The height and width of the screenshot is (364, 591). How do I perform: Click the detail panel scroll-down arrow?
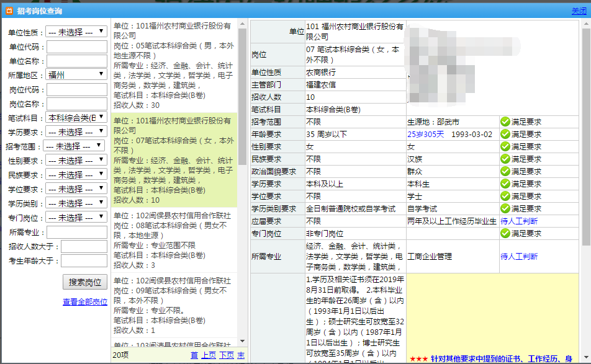pos(586,357)
